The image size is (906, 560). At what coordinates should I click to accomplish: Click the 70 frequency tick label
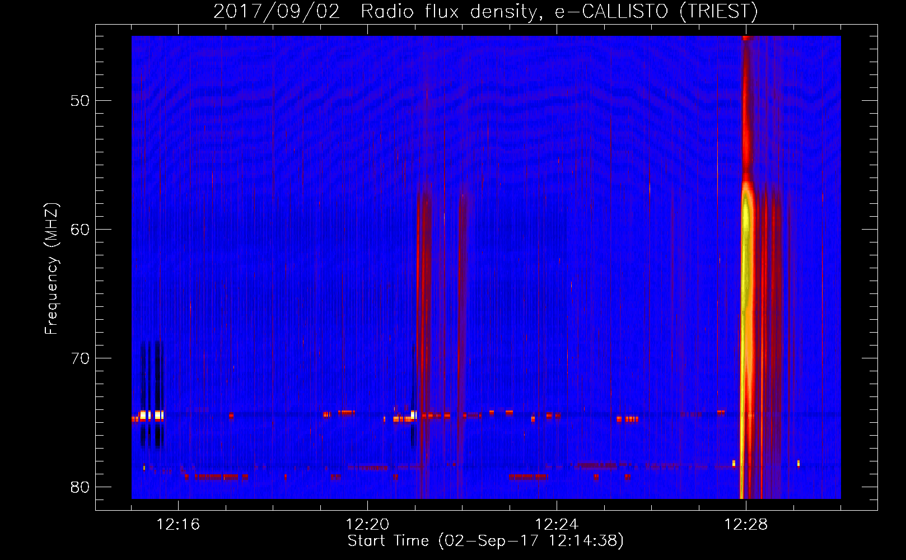[81, 358]
